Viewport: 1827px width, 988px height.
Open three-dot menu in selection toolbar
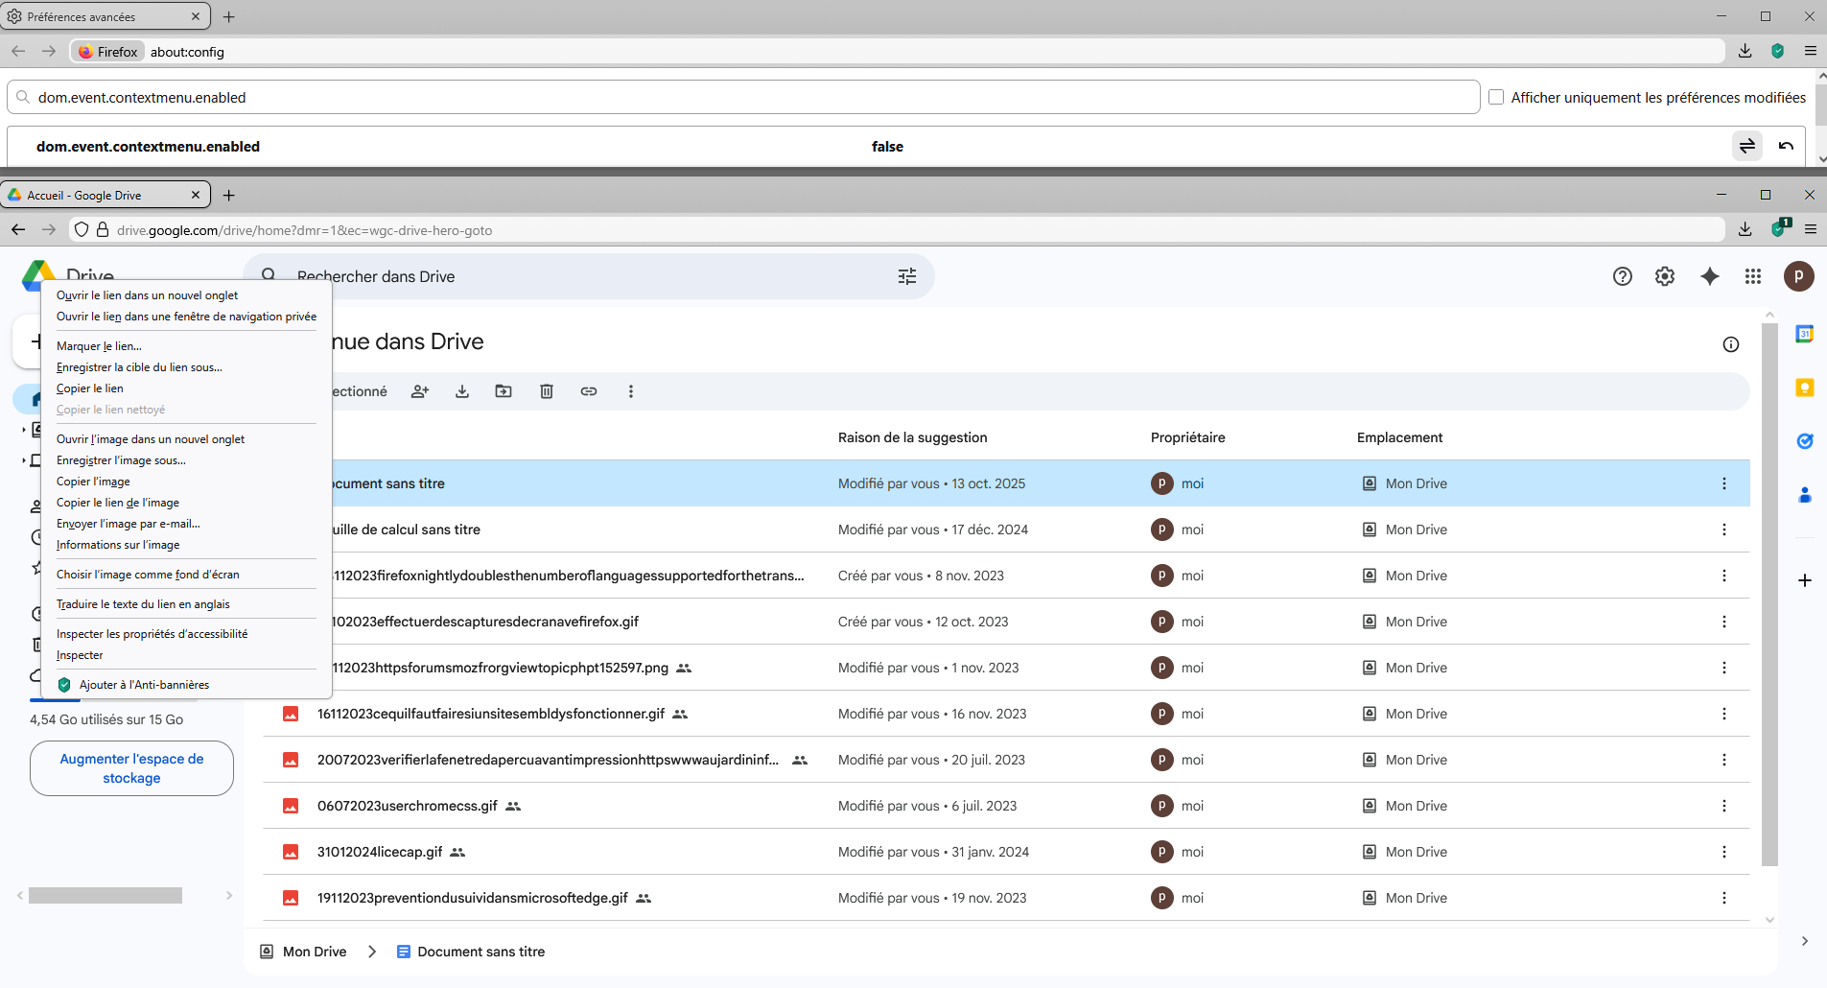(x=631, y=391)
